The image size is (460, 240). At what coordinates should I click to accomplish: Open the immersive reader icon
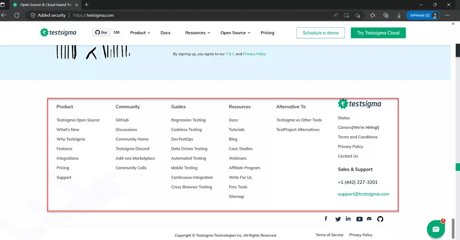(x=346, y=15)
